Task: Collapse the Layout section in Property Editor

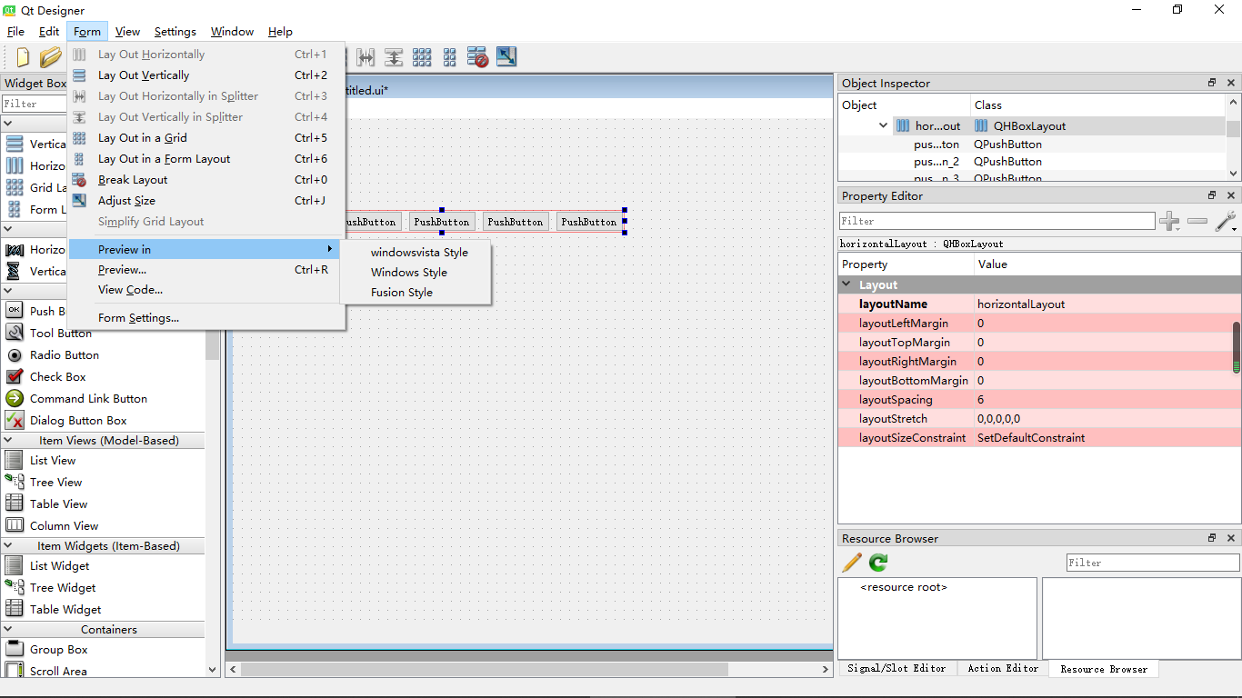Action: (x=847, y=284)
